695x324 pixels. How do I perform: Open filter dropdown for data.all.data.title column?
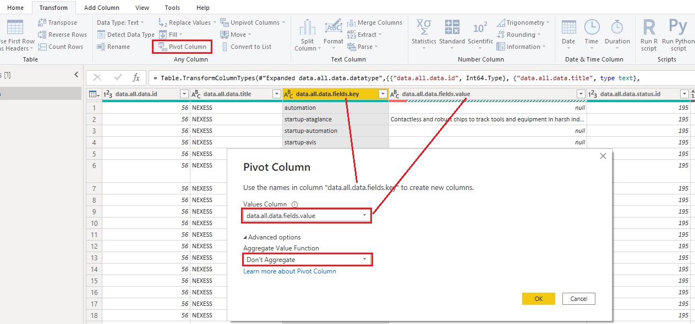pos(277,94)
